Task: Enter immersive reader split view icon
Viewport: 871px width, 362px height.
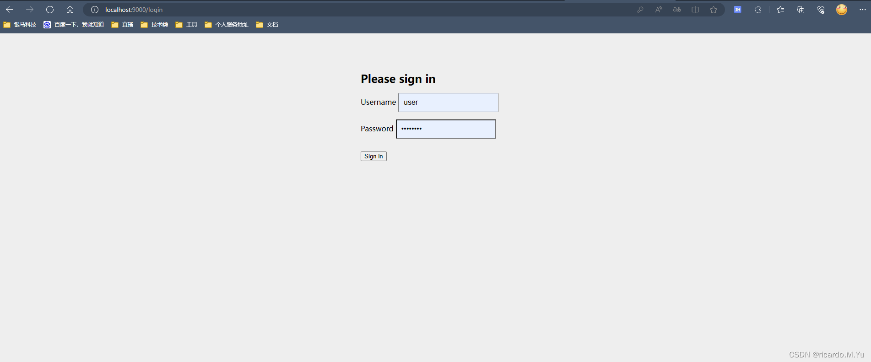Action: tap(695, 10)
